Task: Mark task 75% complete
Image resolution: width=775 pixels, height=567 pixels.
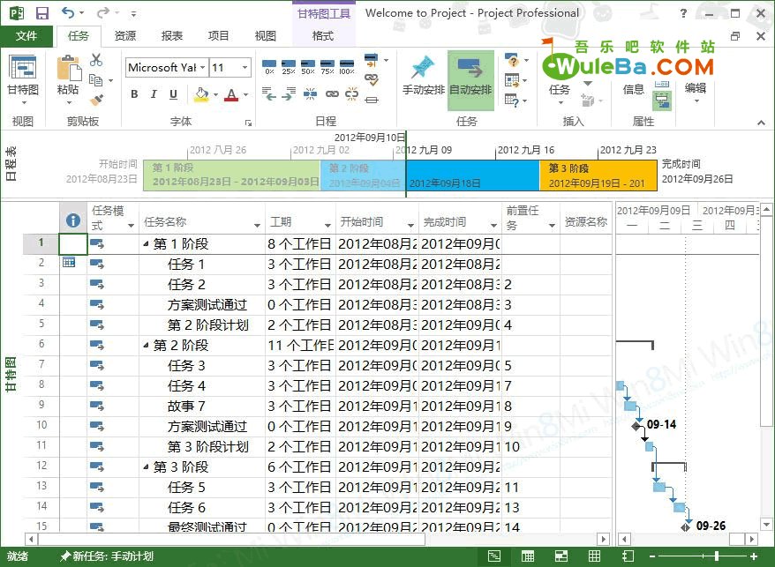Action: tap(327, 66)
